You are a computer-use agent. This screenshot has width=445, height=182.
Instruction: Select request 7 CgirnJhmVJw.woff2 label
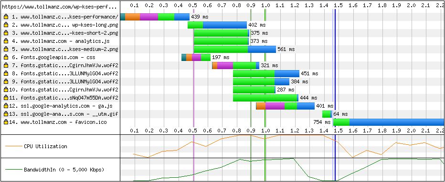65,65
